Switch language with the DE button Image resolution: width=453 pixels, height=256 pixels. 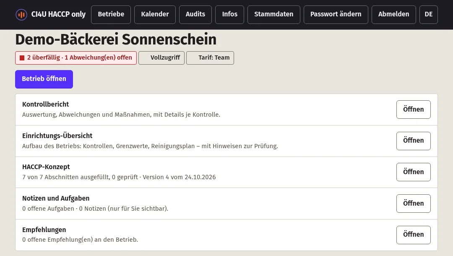pyautogui.click(x=428, y=14)
